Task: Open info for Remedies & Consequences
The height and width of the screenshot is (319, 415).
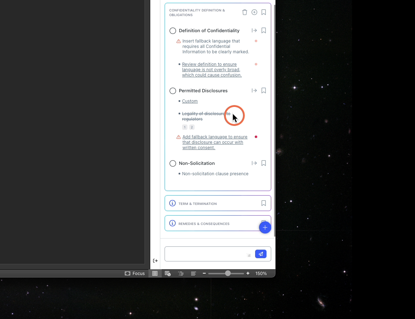Action: point(172,223)
